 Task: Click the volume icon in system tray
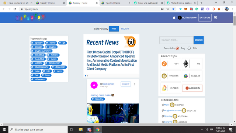(x=206, y=130)
